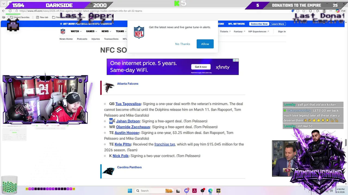
Task: Open the Transactions tab
Action: coord(111,39)
